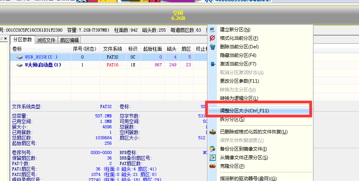Click the clone partition icon
This screenshot has height=181, width=359.
tap(213, 166)
